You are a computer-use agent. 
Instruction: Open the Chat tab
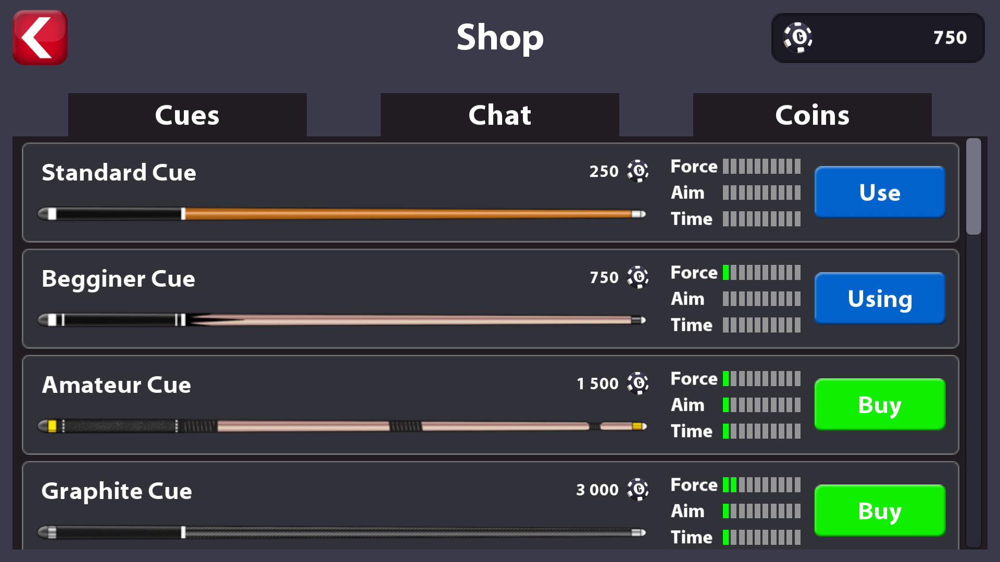click(x=499, y=115)
